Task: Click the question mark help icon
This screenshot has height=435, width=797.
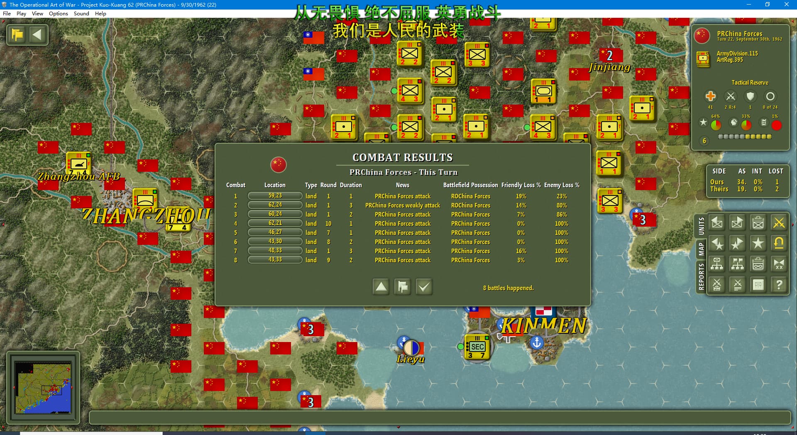Action: (x=779, y=285)
